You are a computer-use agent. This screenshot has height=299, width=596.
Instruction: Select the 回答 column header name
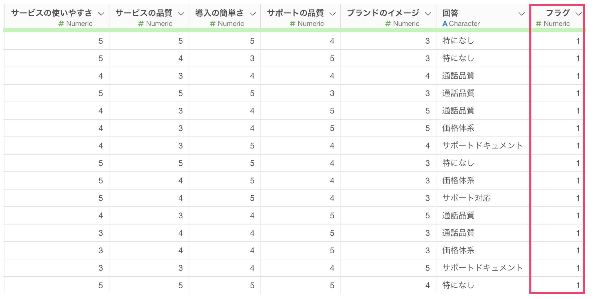pyautogui.click(x=450, y=13)
